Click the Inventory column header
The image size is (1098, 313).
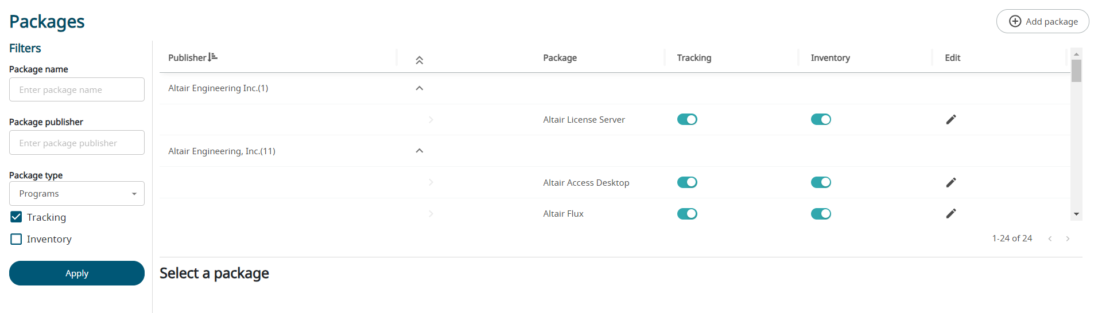pos(830,58)
